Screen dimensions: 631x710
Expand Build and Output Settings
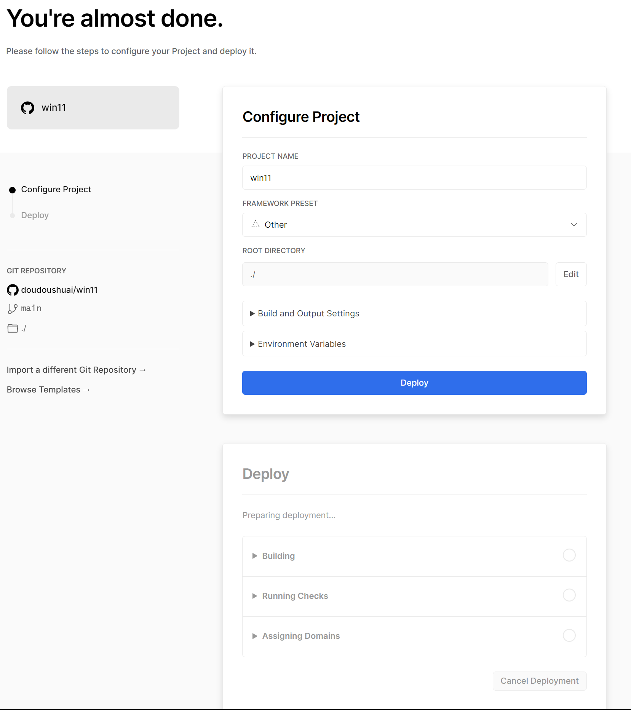click(308, 314)
